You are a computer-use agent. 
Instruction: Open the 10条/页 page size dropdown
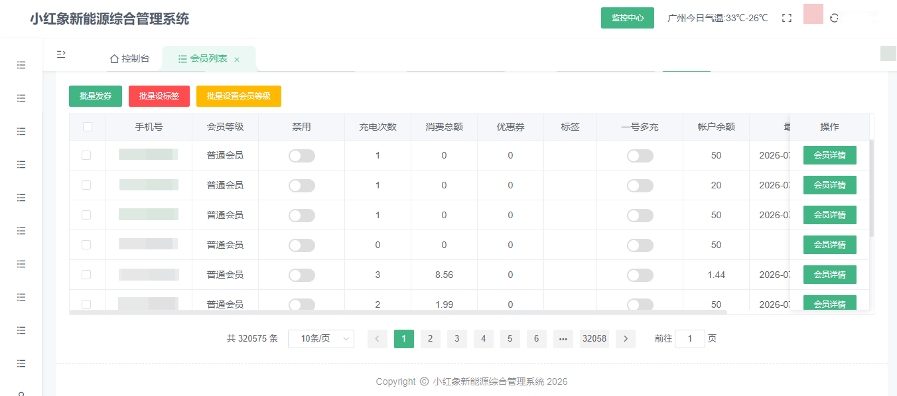[321, 338]
